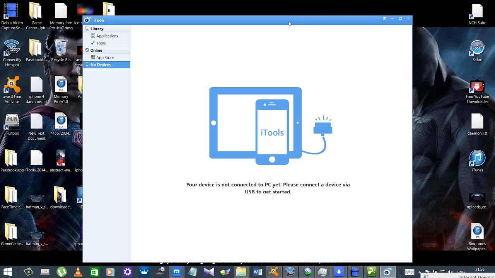
Task: Open Debut Video Capture desktop shortcut
Action: tap(12, 16)
